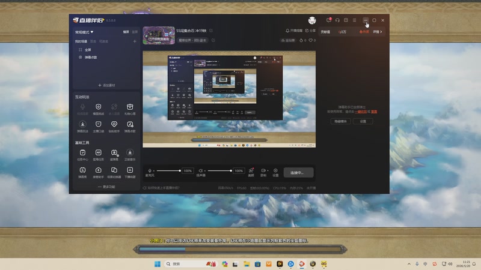
Task: Click the square icon left of hamburger menu
Action: (x=346, y=20)
